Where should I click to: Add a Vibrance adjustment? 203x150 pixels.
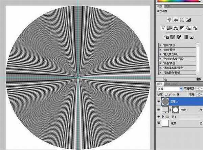click(163, 28)
